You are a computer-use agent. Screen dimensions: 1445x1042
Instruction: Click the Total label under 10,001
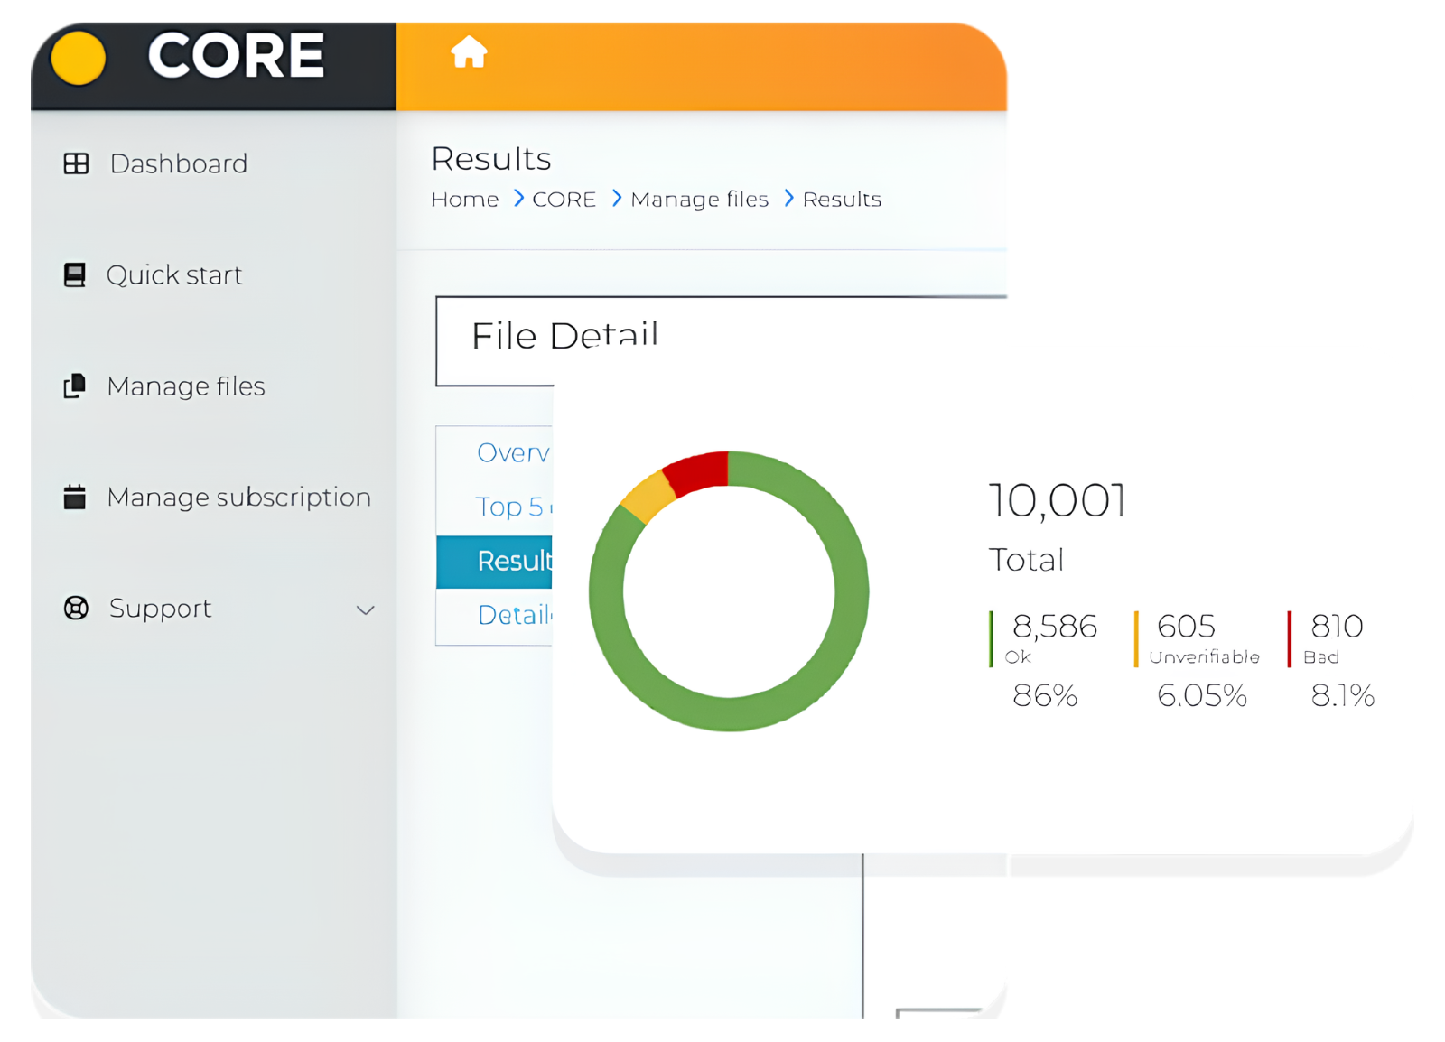click(1026, 560)
